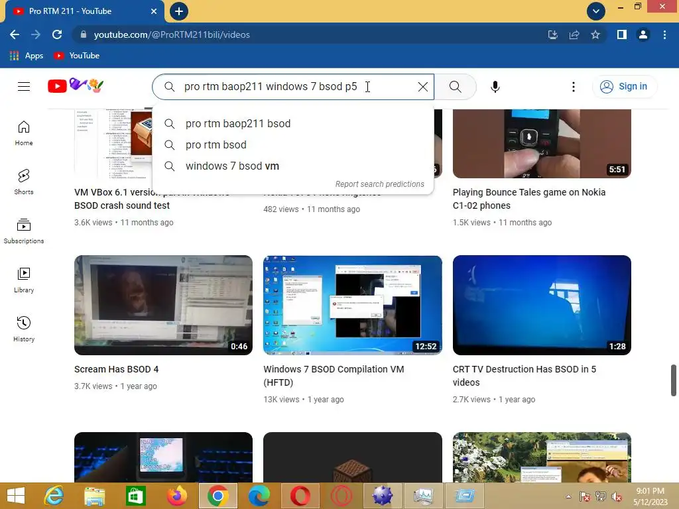Viewport: 679px width, 509px height.
Task: Launch outlined Opera taskbar icon
Action: point(341,496)
